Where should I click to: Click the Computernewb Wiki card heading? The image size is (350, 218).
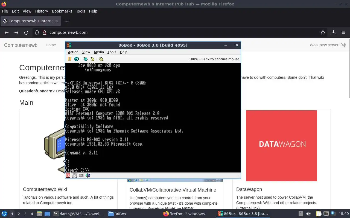click(45, 189)
